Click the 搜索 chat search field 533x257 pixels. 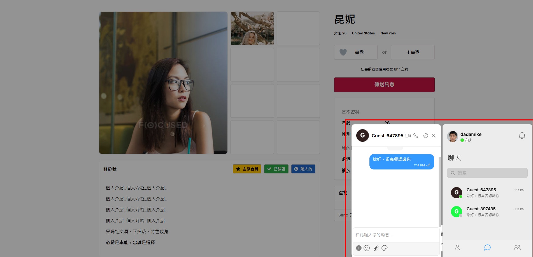coord(487,173)
